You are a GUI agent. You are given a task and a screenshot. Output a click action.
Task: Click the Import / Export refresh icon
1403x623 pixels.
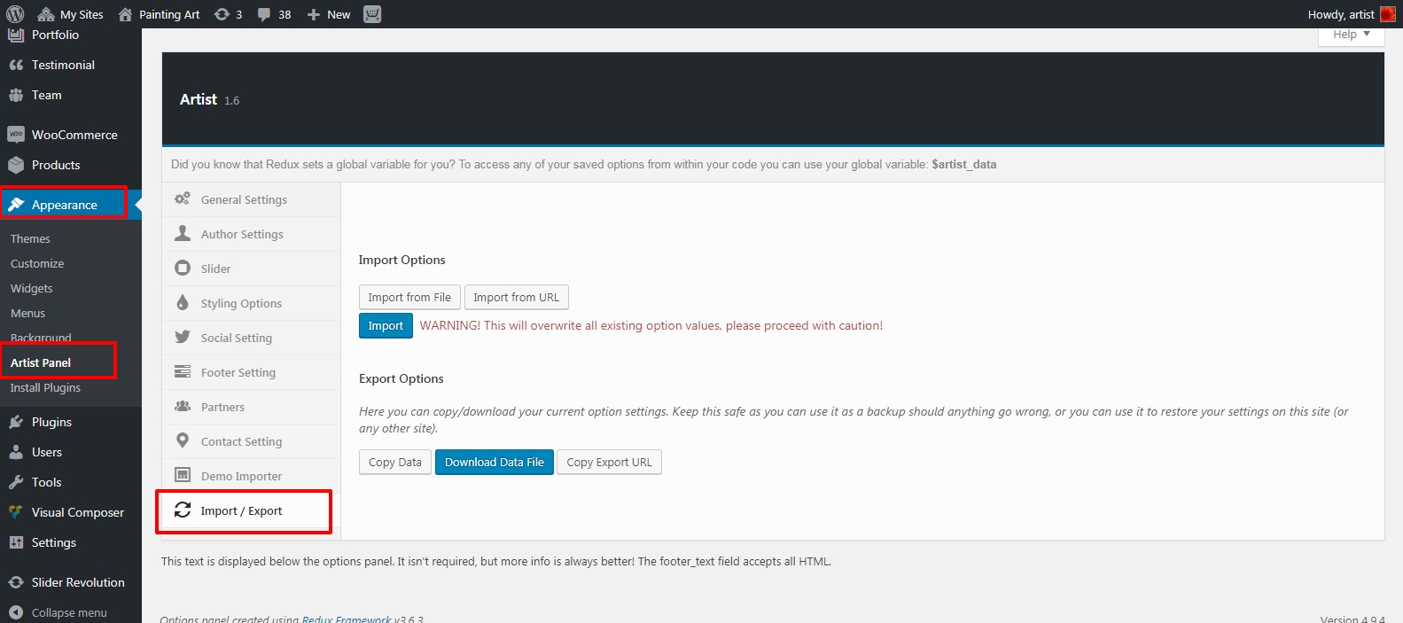[183, 510]
